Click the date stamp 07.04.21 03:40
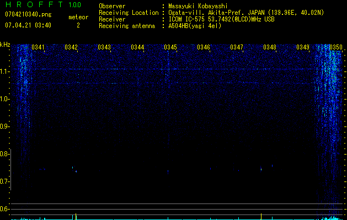This screenshot has width=347, height=220. pyautogui.click(x=28, y=25)
